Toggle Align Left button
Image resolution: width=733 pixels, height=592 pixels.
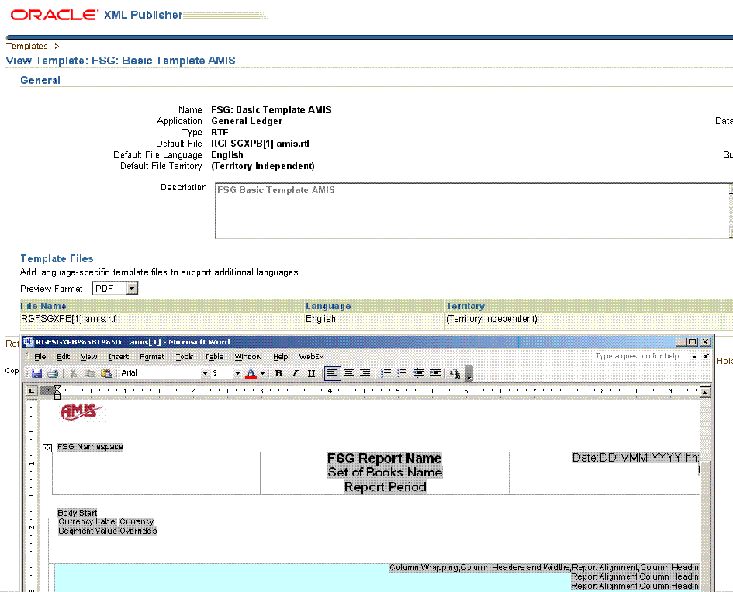[x=332, y=373]
